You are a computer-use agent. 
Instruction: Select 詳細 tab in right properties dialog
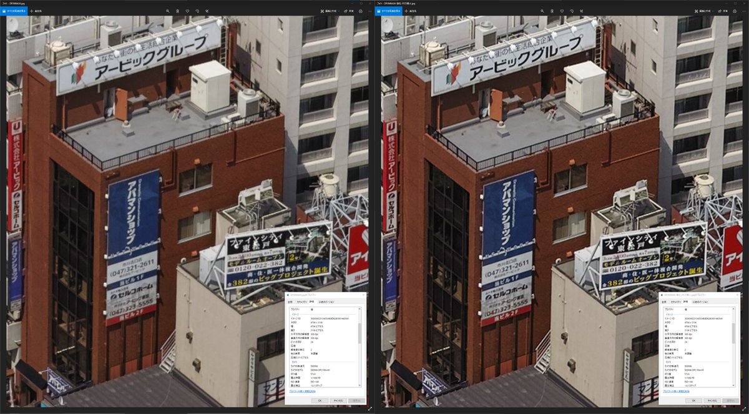686,301
